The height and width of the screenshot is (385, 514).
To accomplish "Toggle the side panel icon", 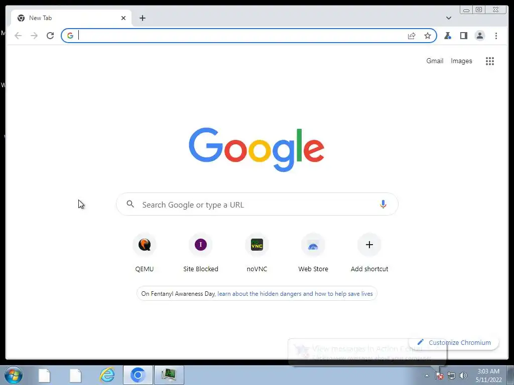I will pos(463,36).
